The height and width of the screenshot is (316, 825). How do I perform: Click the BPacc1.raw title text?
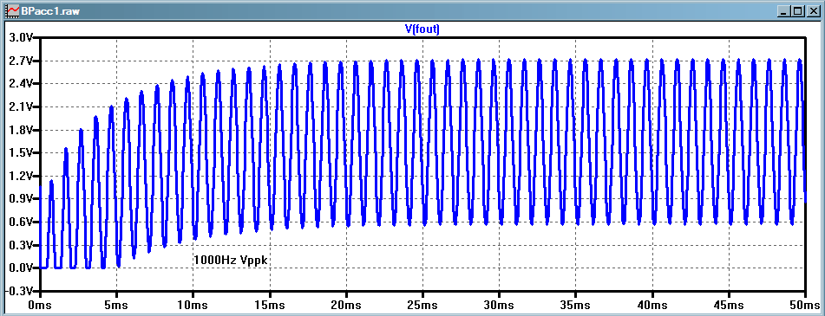pyautogui.click(x=50, y=10)
